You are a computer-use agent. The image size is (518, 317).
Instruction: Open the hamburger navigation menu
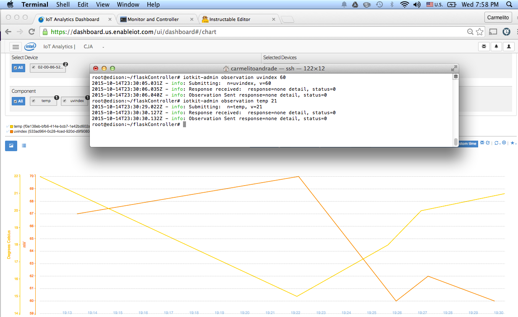15,47
